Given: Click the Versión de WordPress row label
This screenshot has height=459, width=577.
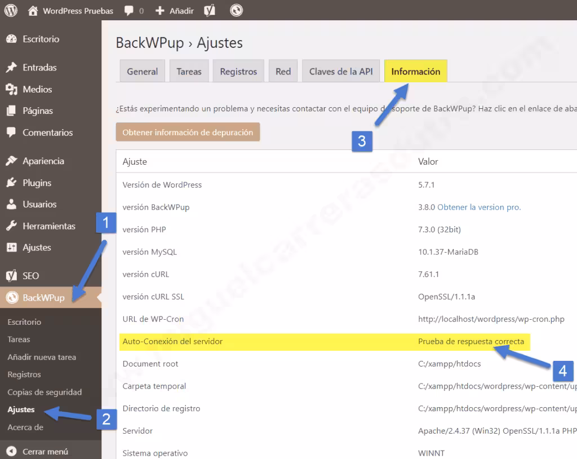Looking at the screenshot, I should pos(162,184).
